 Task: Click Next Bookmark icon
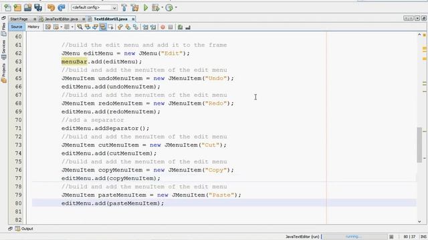tap(128, 27)
